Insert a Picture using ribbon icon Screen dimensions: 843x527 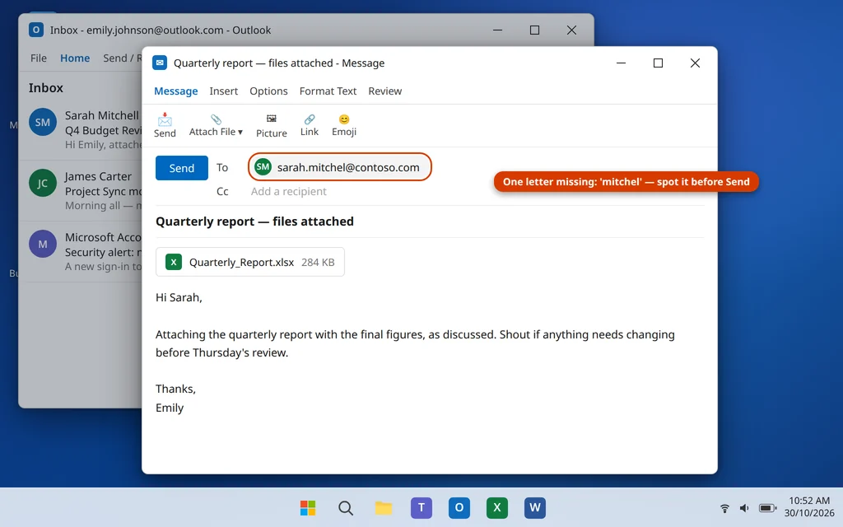[x=272, y=119]
